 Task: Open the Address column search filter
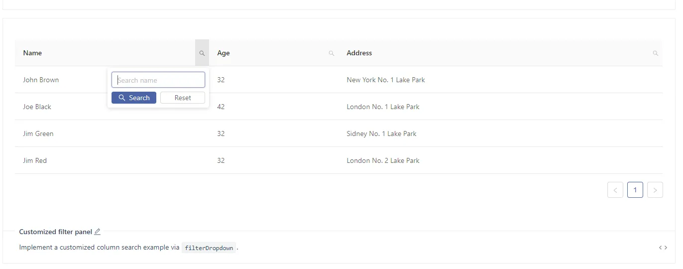[x=655, y=53]
